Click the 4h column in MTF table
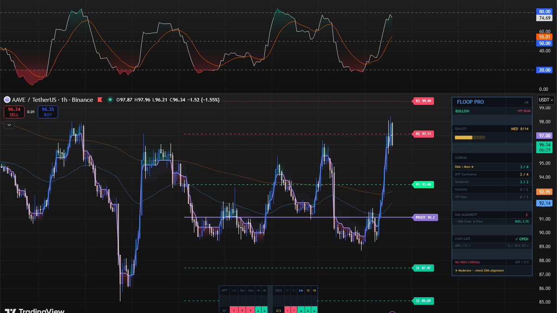 (x=265, y=290)
